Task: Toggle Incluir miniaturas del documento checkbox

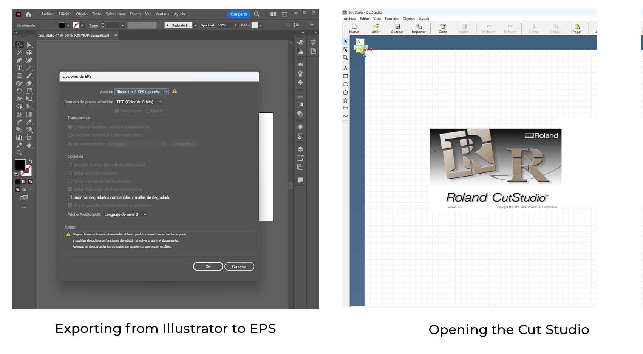Action: (70, 181)
